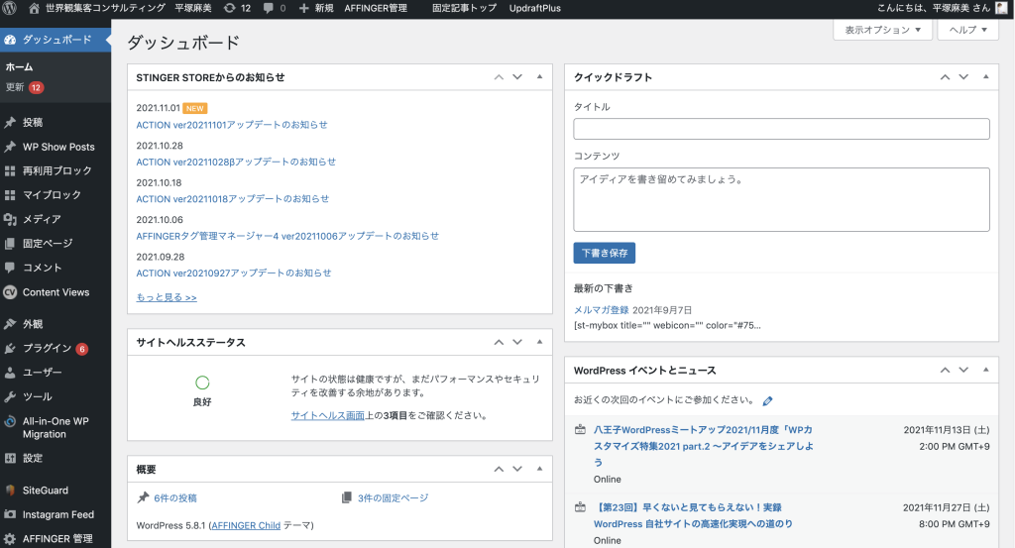Open サイトヘルス画面 link
Image resolution: width=1015 pixels, height=548 pixels.
[x=327, y=415]
